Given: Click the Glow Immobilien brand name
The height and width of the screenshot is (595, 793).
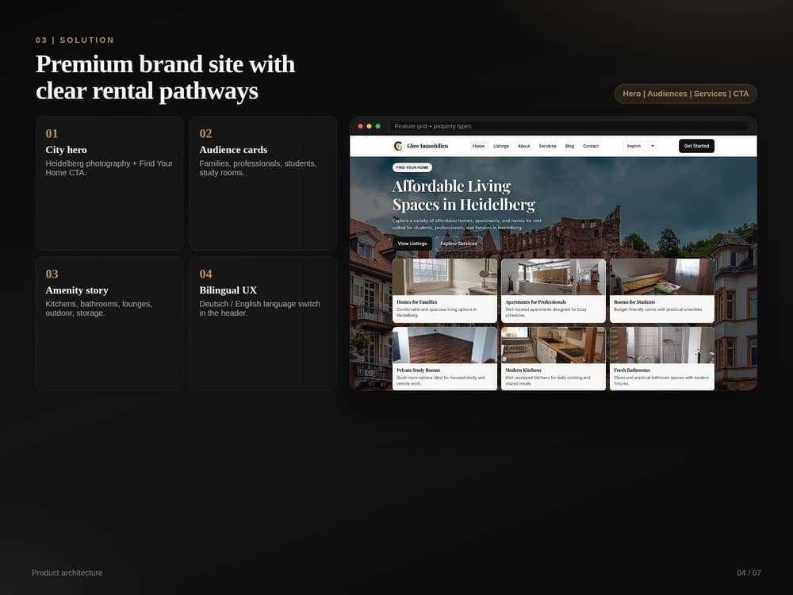Looking at the screenshot, I should point(427,146).
